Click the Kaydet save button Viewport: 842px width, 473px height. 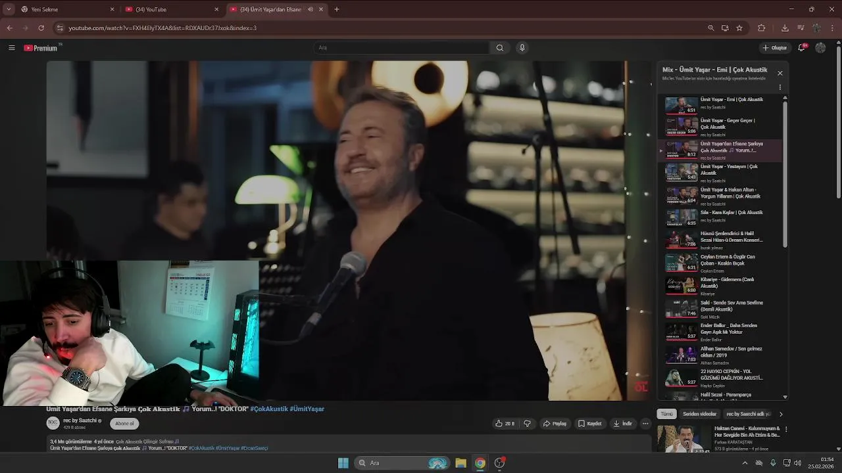(x=589, y=424)
